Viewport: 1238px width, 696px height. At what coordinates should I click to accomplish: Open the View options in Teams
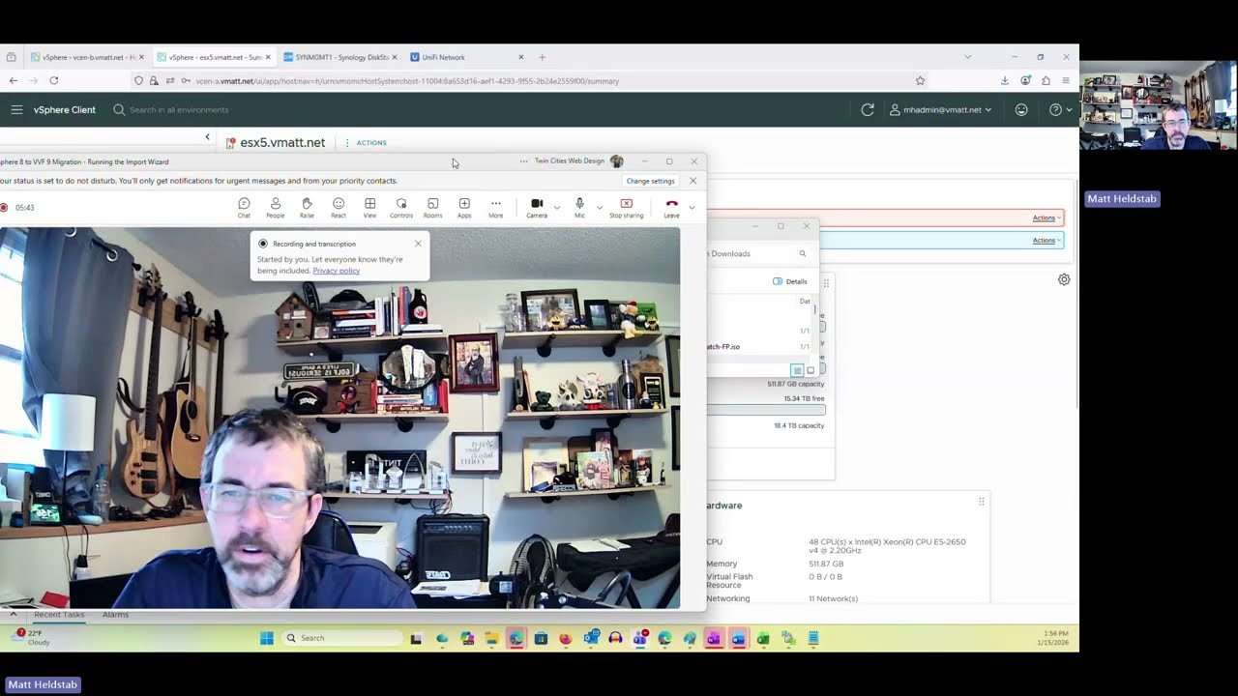[x=369, y=208]
